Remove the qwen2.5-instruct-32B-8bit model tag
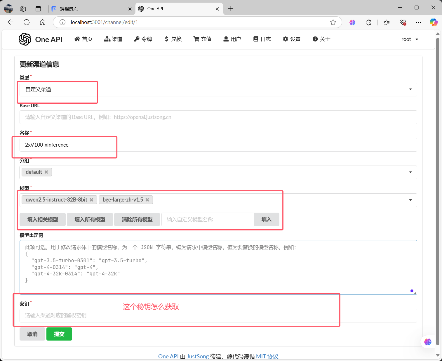Viewport: 442px width, 361px height. tap(91, 200)
